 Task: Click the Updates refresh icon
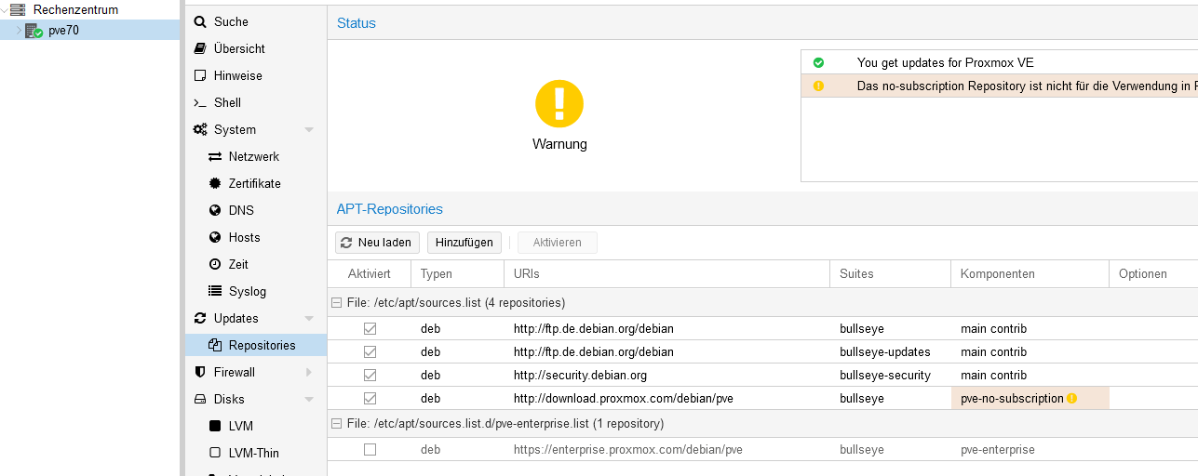tap(199, 318)
